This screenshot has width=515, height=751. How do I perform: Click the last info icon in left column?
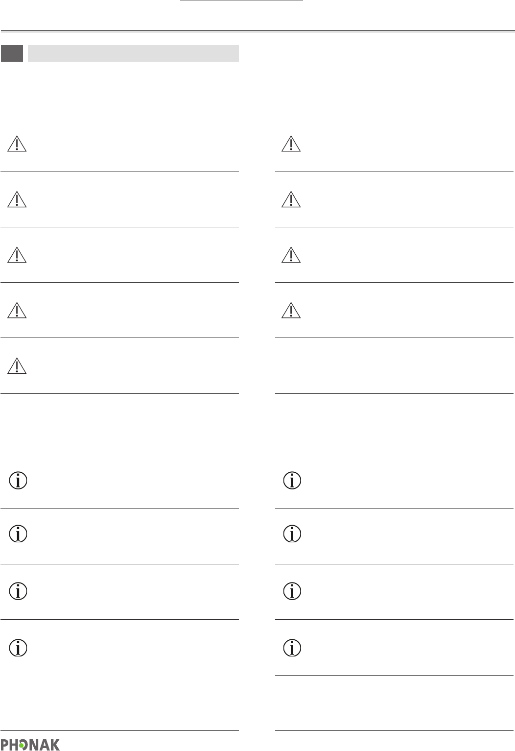(x=18, y=648)
